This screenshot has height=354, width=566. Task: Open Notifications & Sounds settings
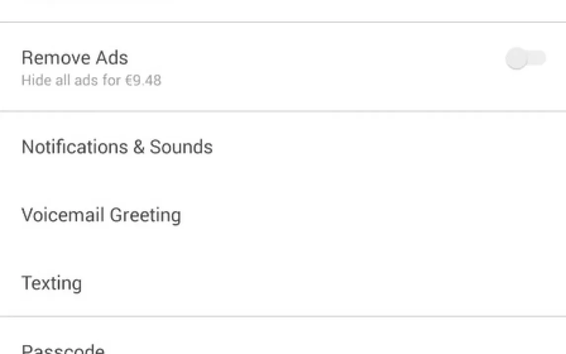tap(117, 147)
